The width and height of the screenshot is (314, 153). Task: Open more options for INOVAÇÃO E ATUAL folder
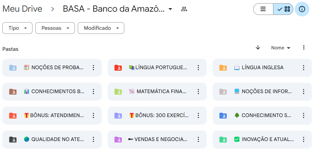[x=303, y=140]
